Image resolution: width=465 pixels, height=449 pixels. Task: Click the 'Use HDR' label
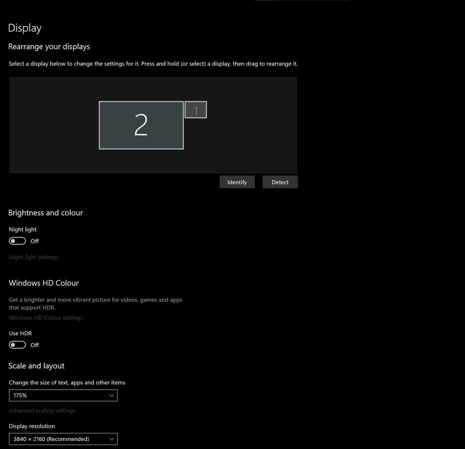click(20, 333)
